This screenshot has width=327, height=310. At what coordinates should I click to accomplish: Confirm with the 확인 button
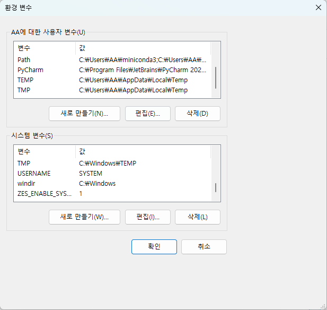pyautogui.click(x=154, y=247)
